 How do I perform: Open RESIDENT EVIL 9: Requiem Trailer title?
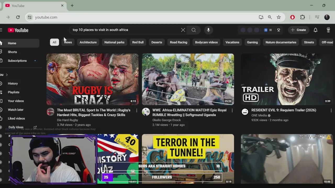point(284,110)
